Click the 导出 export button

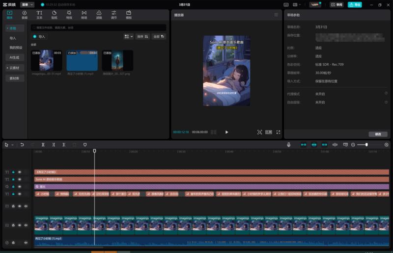[x=355, y=4]
